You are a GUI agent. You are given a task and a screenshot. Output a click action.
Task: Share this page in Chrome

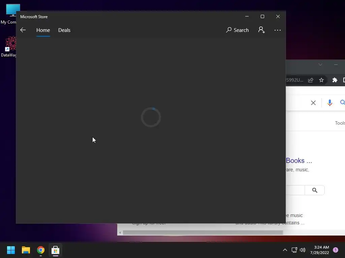[311, 80]
